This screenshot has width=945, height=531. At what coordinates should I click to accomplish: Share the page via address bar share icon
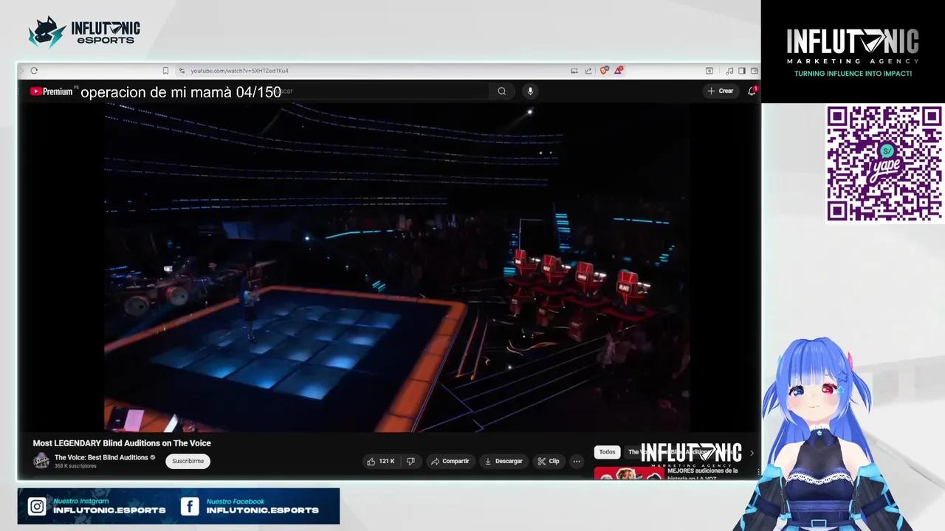pos(588,71)
